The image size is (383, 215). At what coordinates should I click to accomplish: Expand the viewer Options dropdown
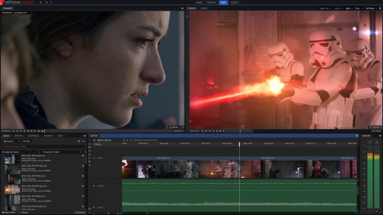point(371,8)
